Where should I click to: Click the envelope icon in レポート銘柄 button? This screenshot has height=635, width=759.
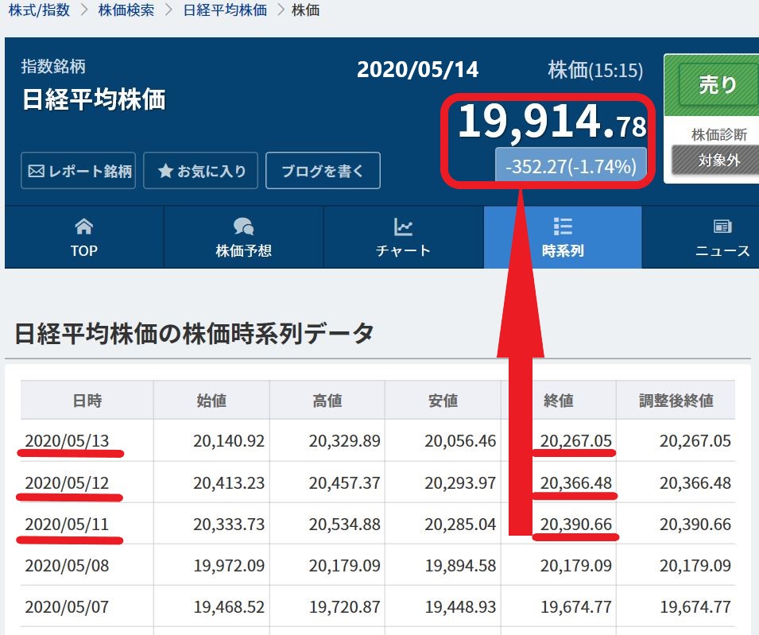(x=37, y=171)
